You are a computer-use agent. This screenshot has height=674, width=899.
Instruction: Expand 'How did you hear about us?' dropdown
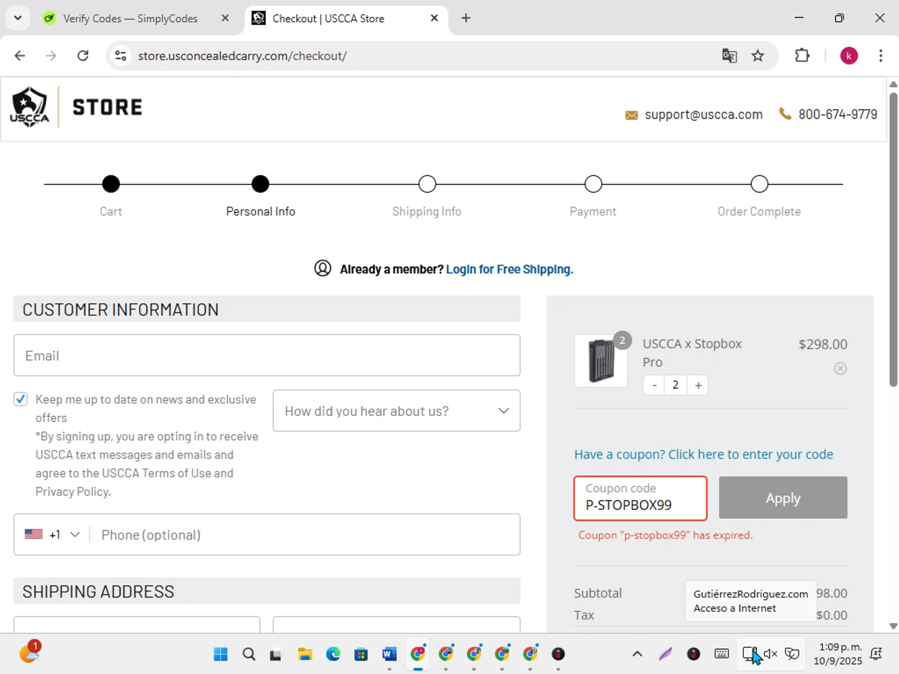pyautogui.click(x=396, y=410)
